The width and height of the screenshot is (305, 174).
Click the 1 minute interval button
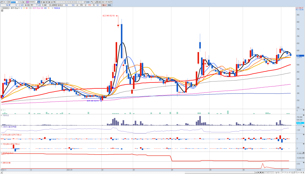coord(57,2)
